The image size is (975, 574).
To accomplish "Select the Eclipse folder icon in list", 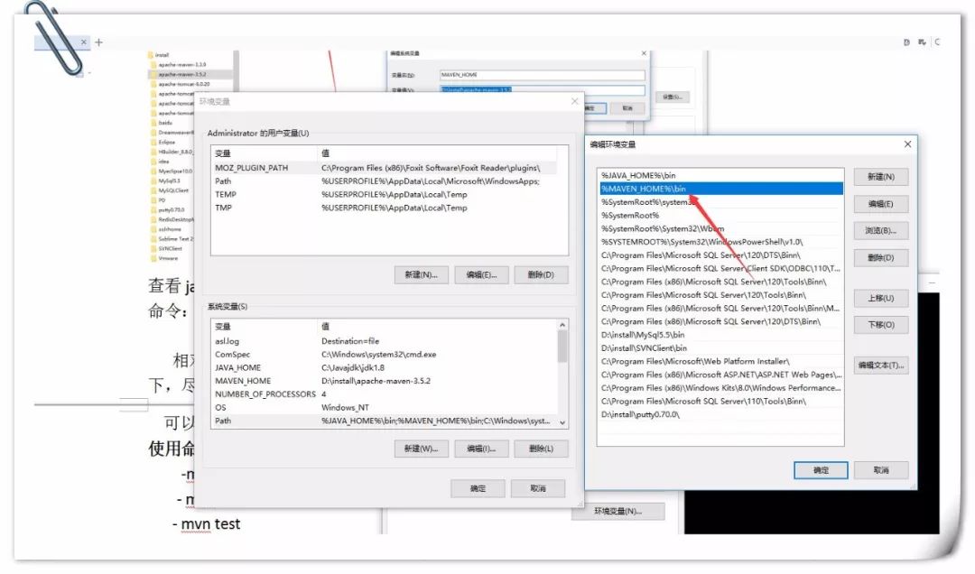I will (x=152, y=142).
